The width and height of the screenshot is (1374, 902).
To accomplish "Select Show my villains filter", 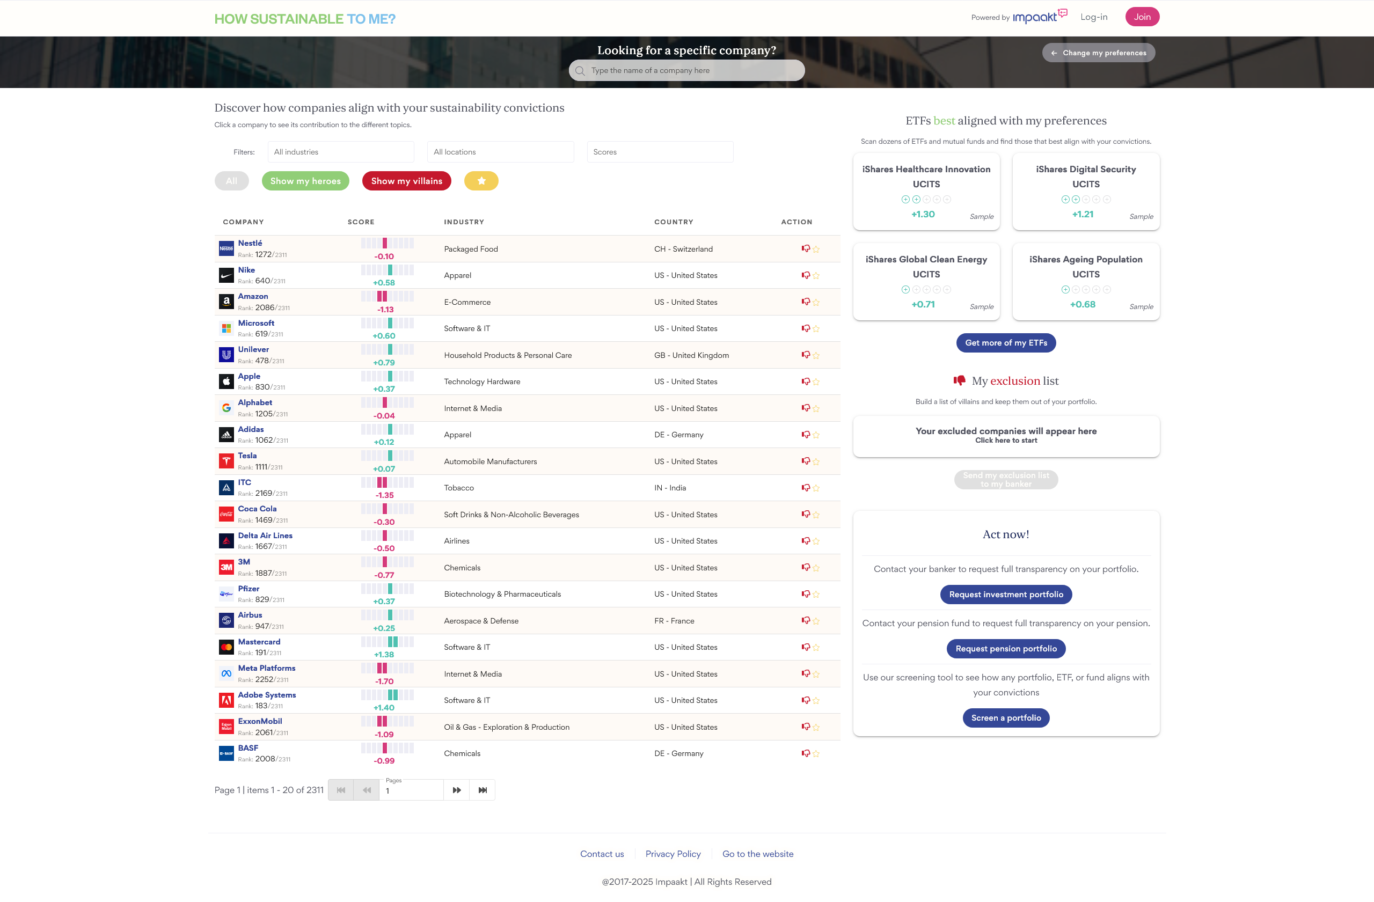I will 406,181.
